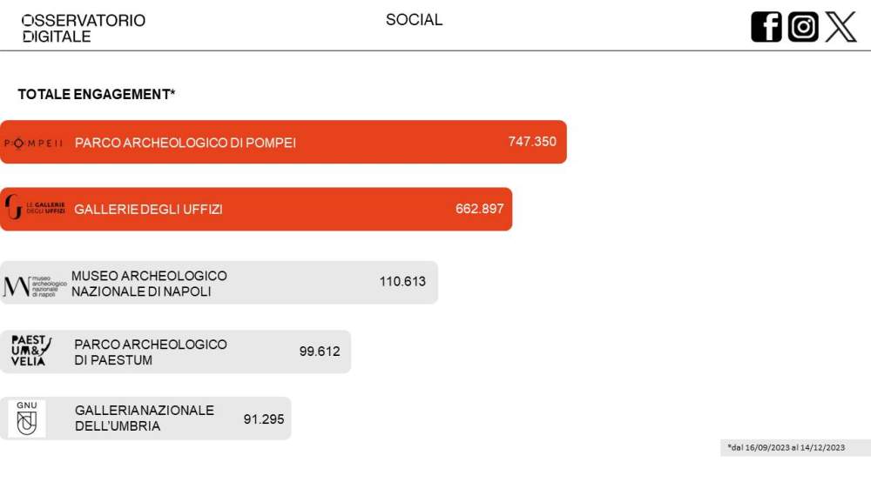Click Museo Archeologico Nazionale di Napoli text
Screen dimensions: 871x489
[149, 284]
